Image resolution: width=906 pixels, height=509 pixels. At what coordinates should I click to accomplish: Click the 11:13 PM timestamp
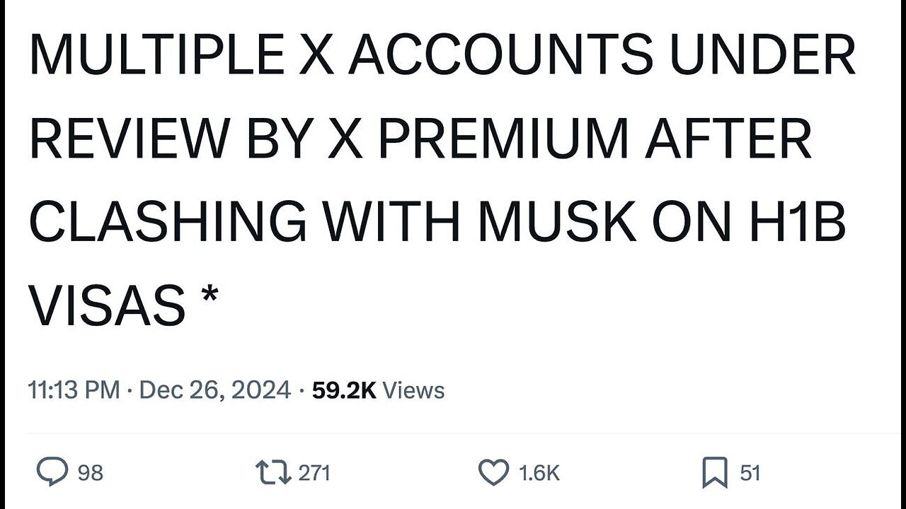[74, 390]
